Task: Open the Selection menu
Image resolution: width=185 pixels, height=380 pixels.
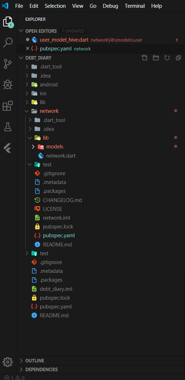Action: coord(55,6)
